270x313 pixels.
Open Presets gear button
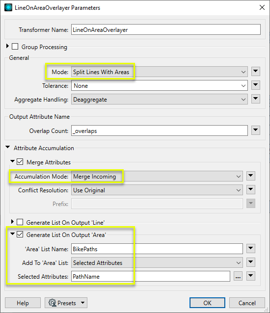[66, 303]
